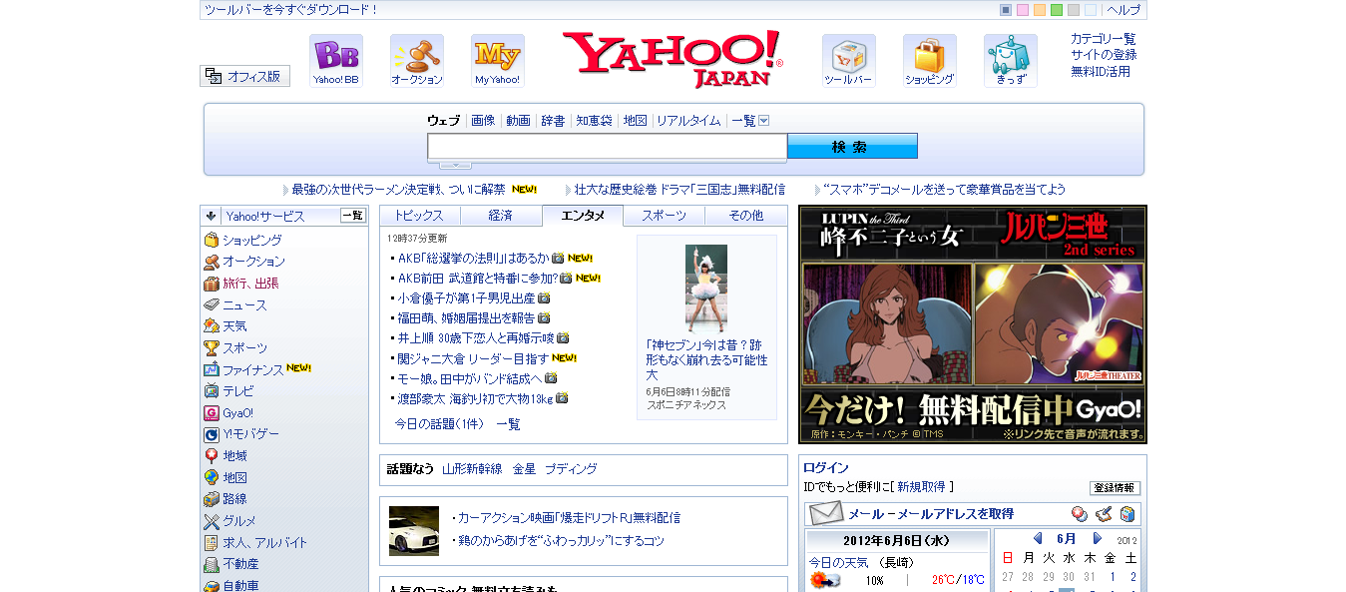
Task: Focus the web search input field
Action: click(608, 147)
